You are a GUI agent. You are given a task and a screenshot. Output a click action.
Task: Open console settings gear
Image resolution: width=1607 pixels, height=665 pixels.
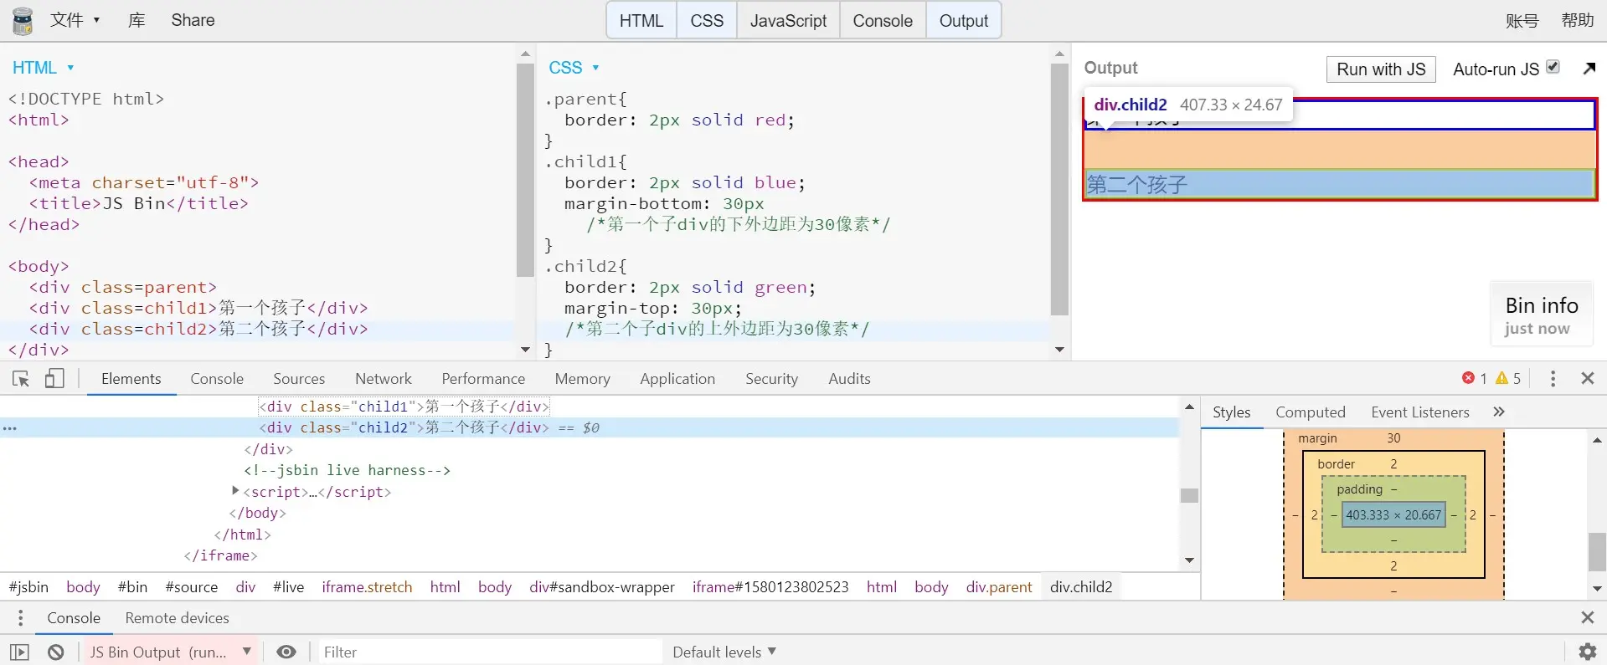coord(1587,652)
